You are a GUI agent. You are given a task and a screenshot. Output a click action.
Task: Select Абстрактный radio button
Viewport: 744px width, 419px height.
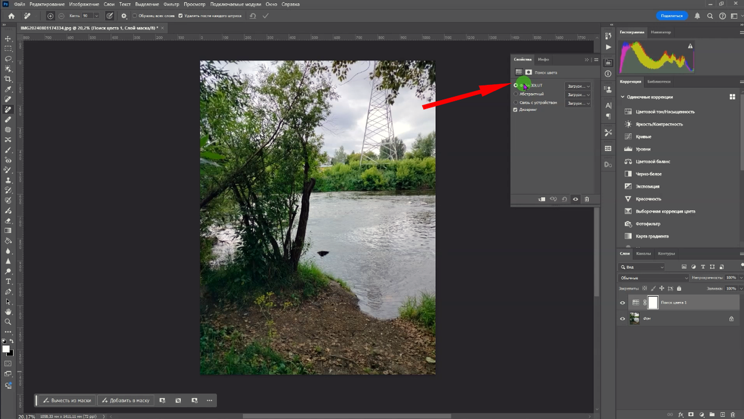(516, 94)
